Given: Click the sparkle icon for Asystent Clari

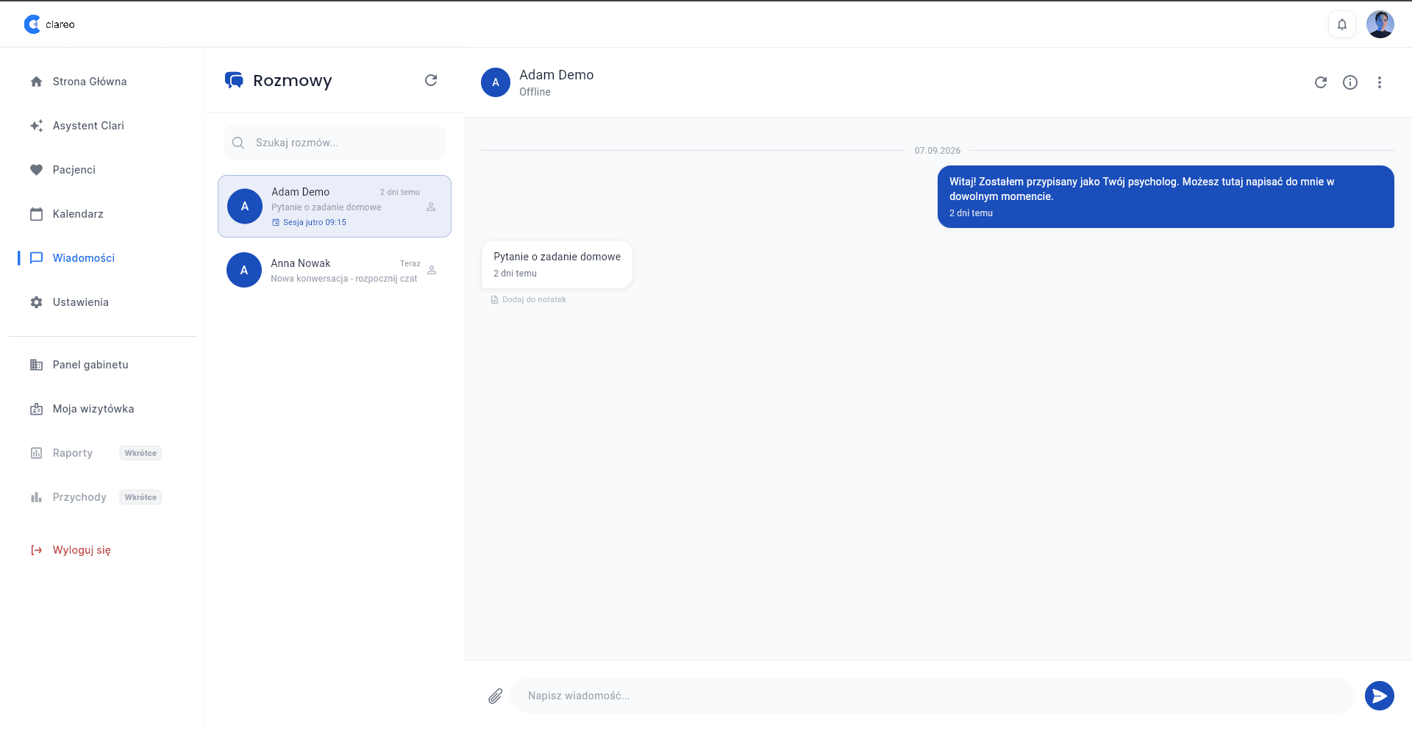Looking at the screenshot, I should pyautogui.click(x=36, y=126).
